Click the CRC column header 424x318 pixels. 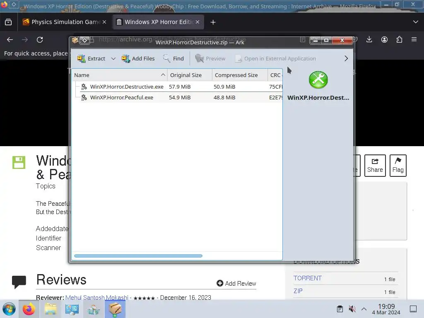point(275,75)
